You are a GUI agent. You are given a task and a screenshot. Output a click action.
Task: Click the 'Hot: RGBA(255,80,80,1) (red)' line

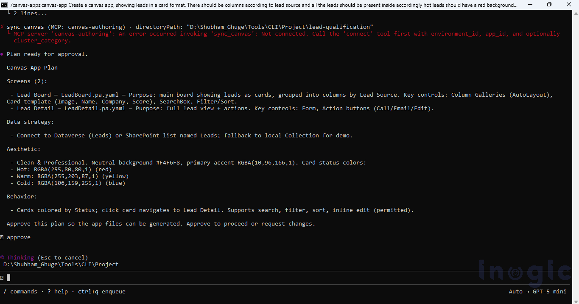click(x=61, y=170)
